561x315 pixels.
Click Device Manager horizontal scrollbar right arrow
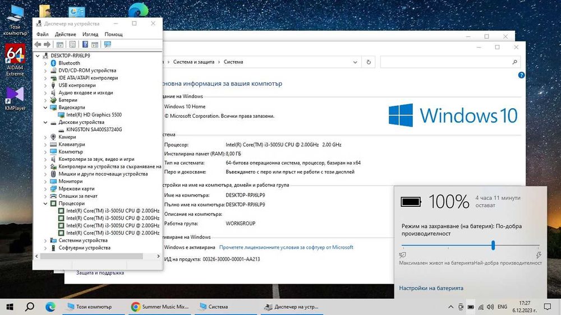pyautogui.click(x=158, y=256)
